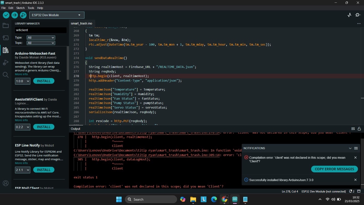Screen dimensions: 364x205
Task: Dismiss the compilation error notification
Action: pyautogui.click(x=355, y=158)
